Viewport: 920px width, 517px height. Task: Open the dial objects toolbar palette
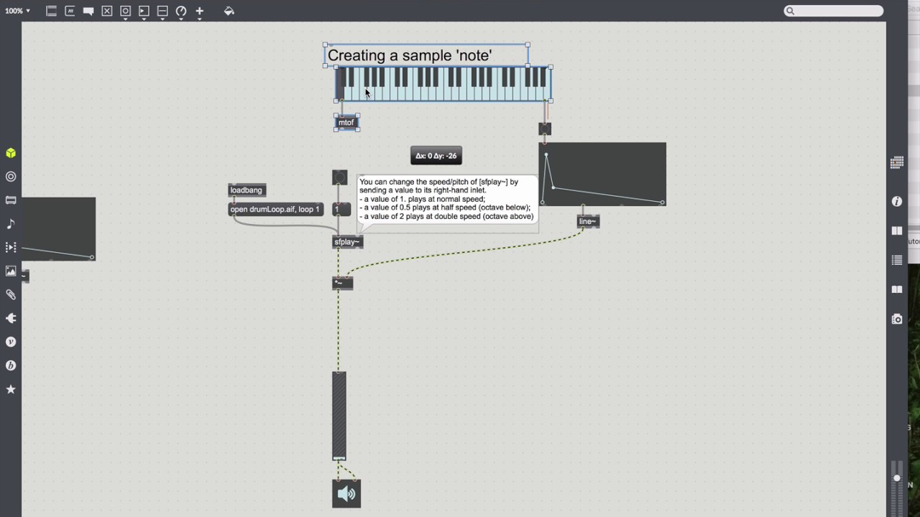[181, 11]
